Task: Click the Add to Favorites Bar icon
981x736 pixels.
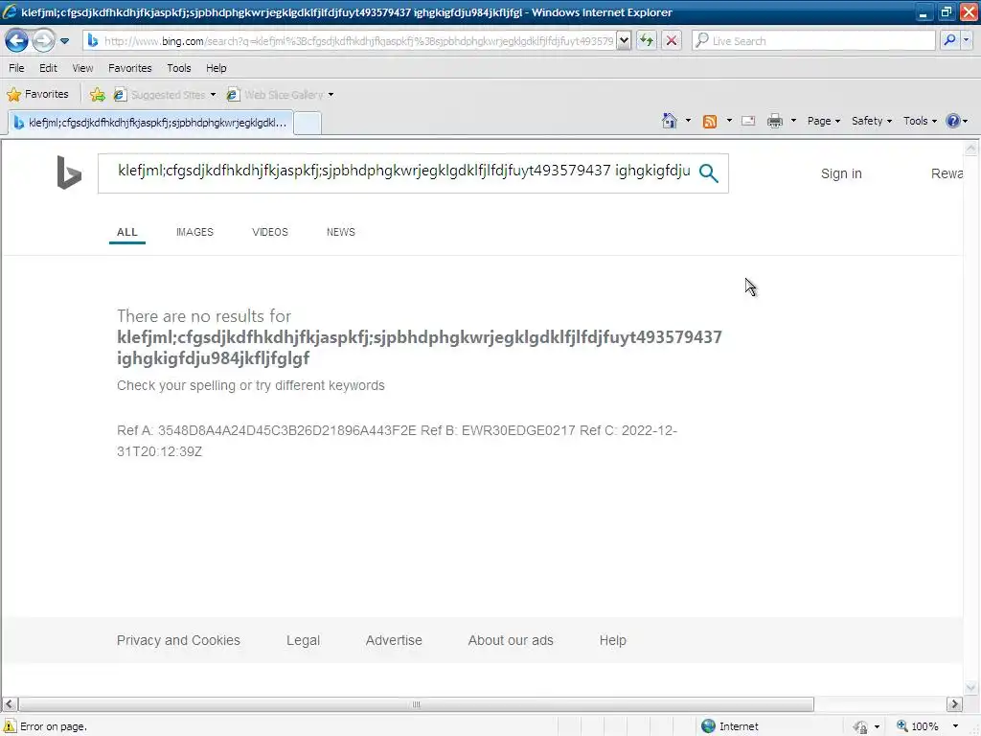Action: coord(98,95)
